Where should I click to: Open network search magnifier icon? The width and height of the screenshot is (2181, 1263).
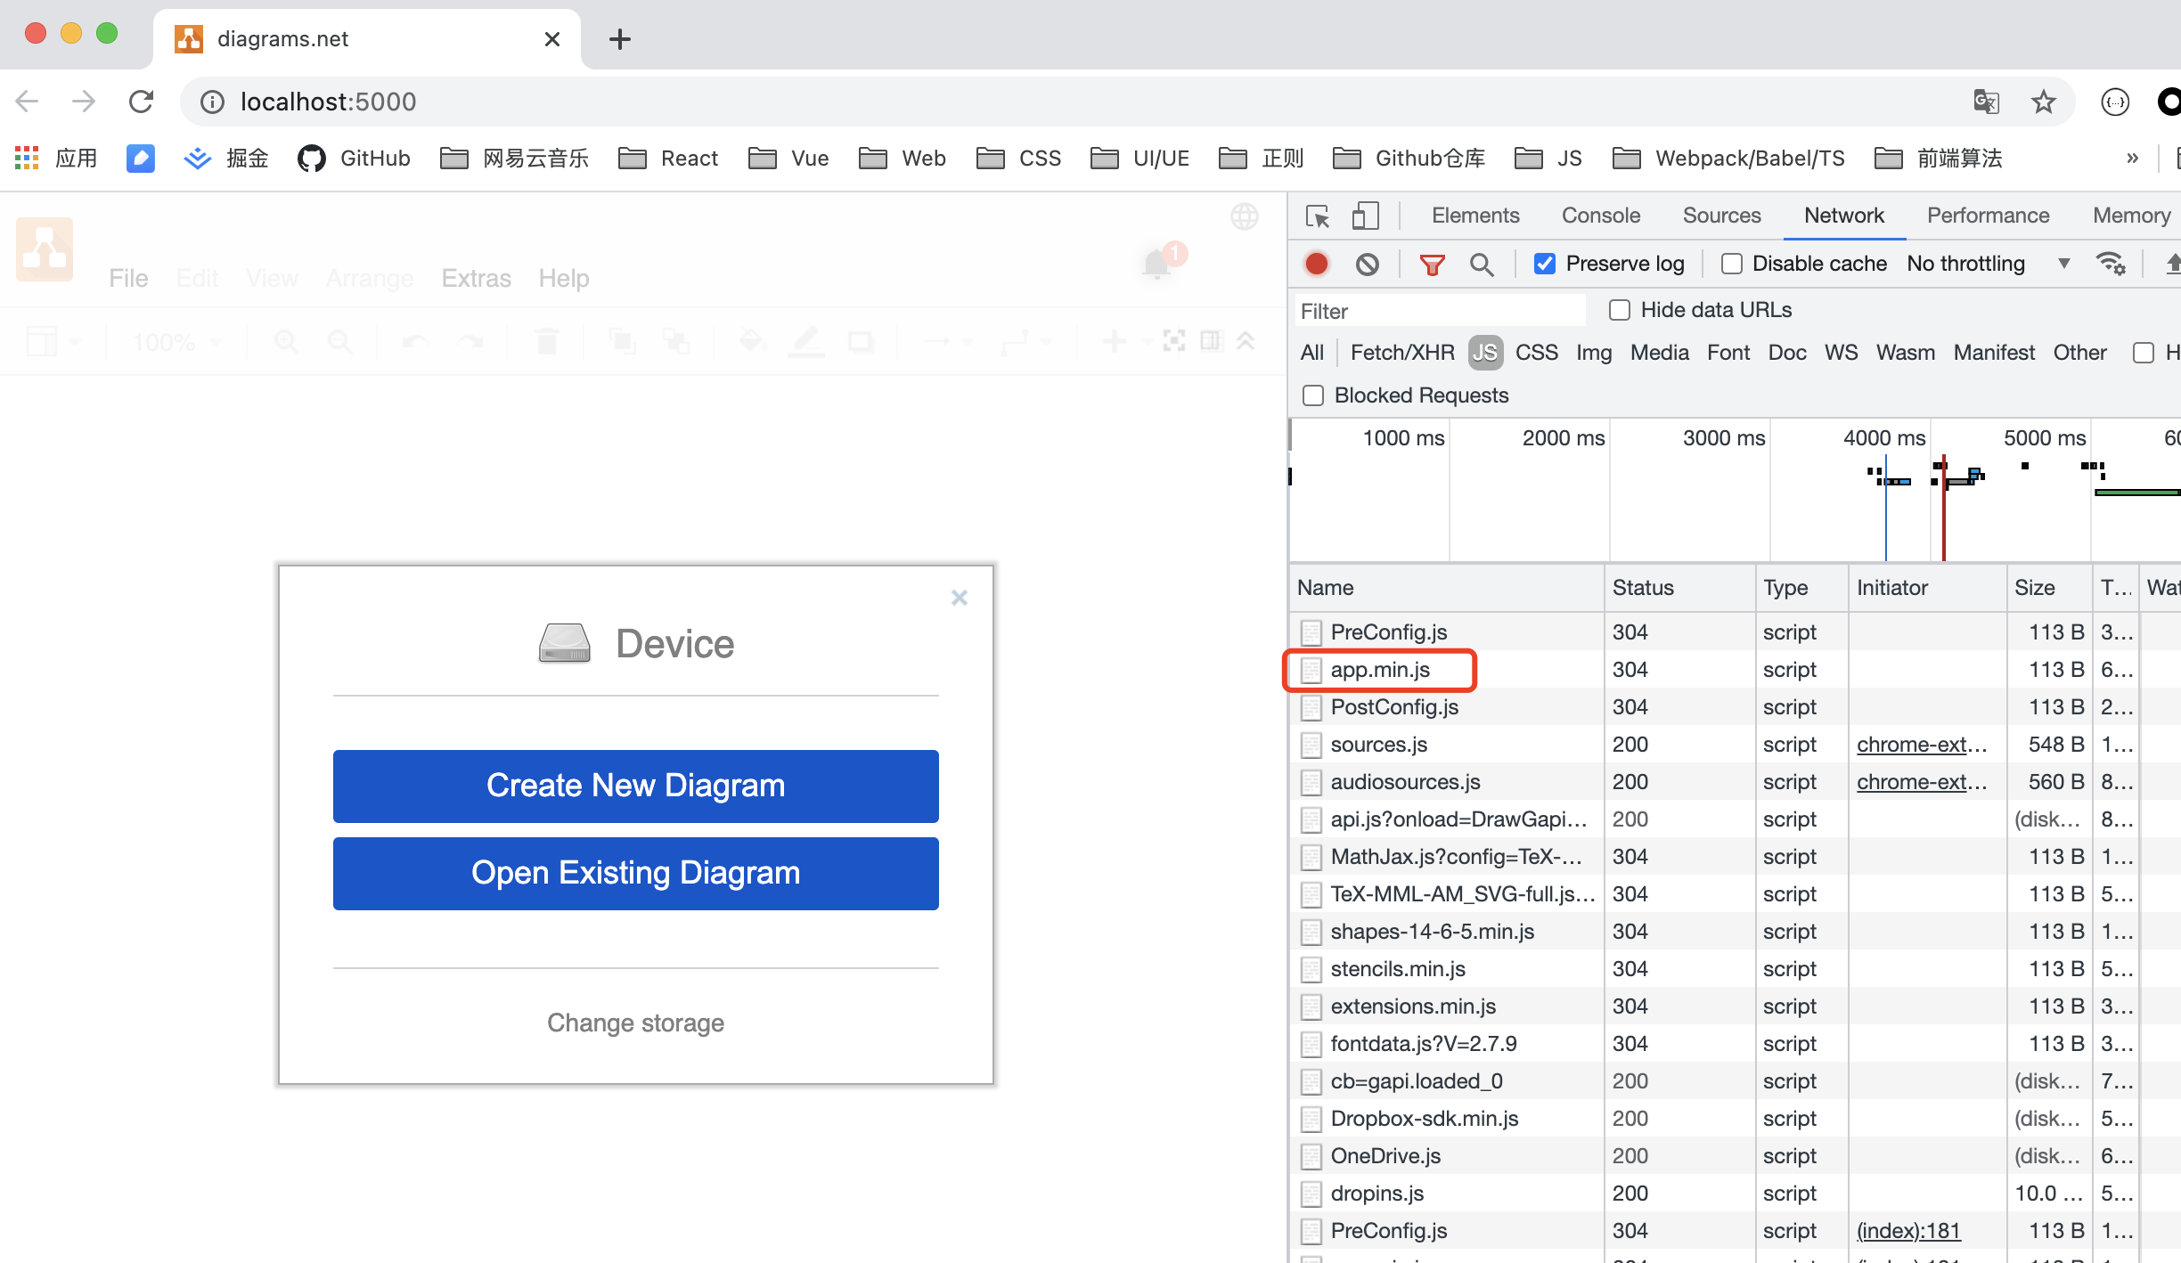click(1482, 265)
